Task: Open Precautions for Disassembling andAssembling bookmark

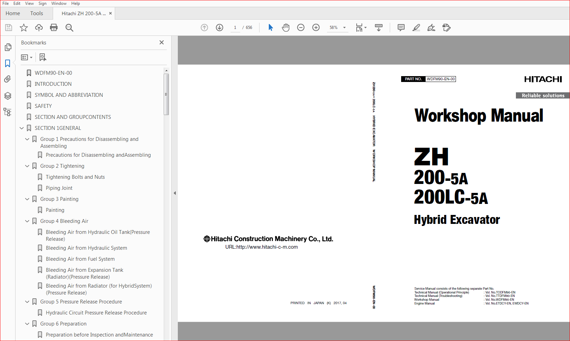Action: tap(98, 155)
